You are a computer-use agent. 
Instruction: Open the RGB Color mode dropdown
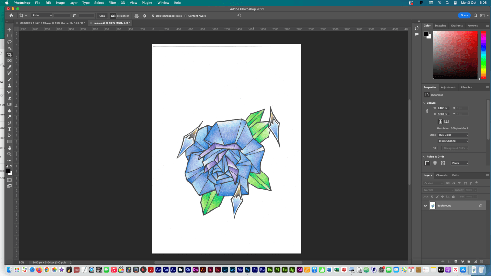click(x=453, y=135)
